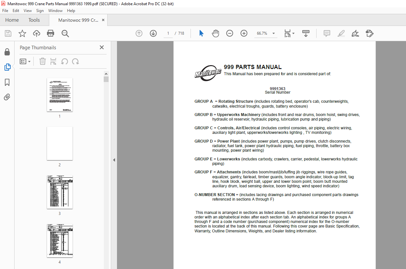Print the document using printer icon
Viewport: 406px width, 269px height.
click(x=51, y=33)
